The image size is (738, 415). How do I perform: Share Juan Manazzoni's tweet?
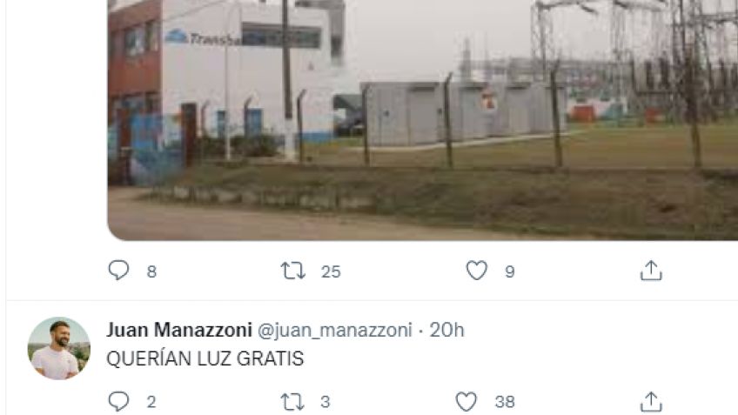(x=651, y=402)
